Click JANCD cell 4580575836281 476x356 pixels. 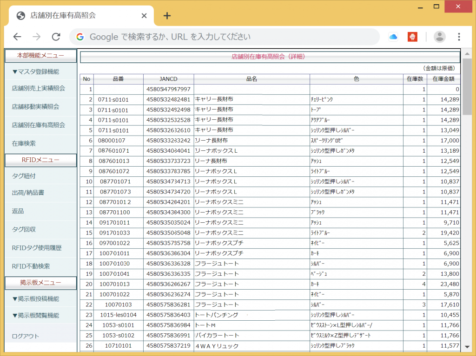point(168,304)
